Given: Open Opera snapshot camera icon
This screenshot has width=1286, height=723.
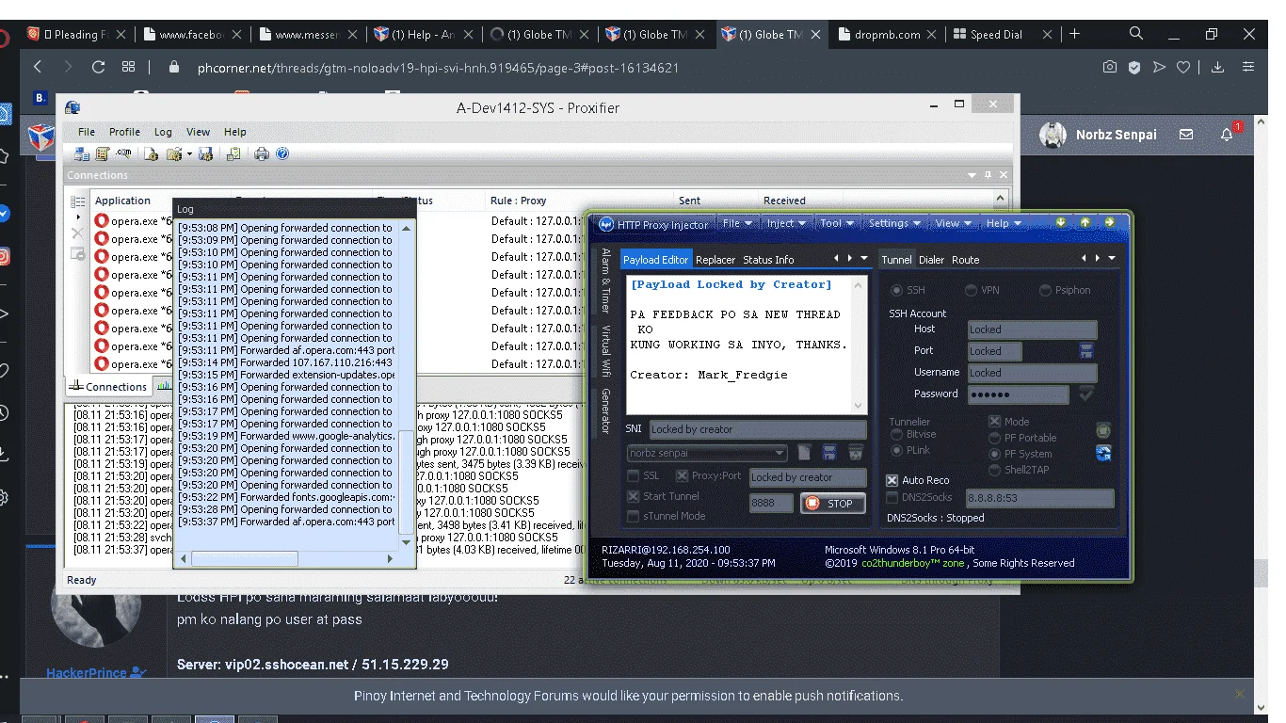Looking at the screenshot, I should pyautogui.click(x=1110, y=68).
